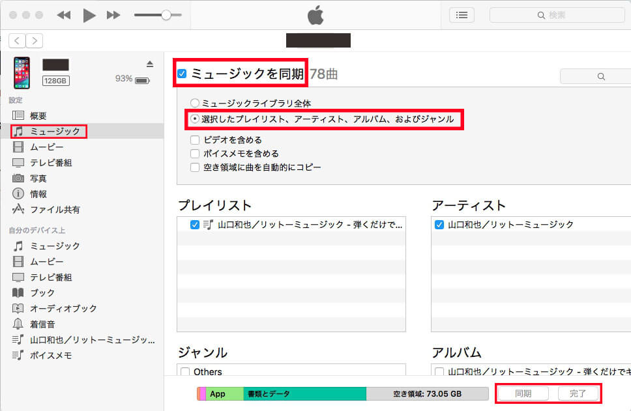The width and height of the screenshot is (631, 411).
Task: Click the music pane search field
Action: click(x=596, y=76)
